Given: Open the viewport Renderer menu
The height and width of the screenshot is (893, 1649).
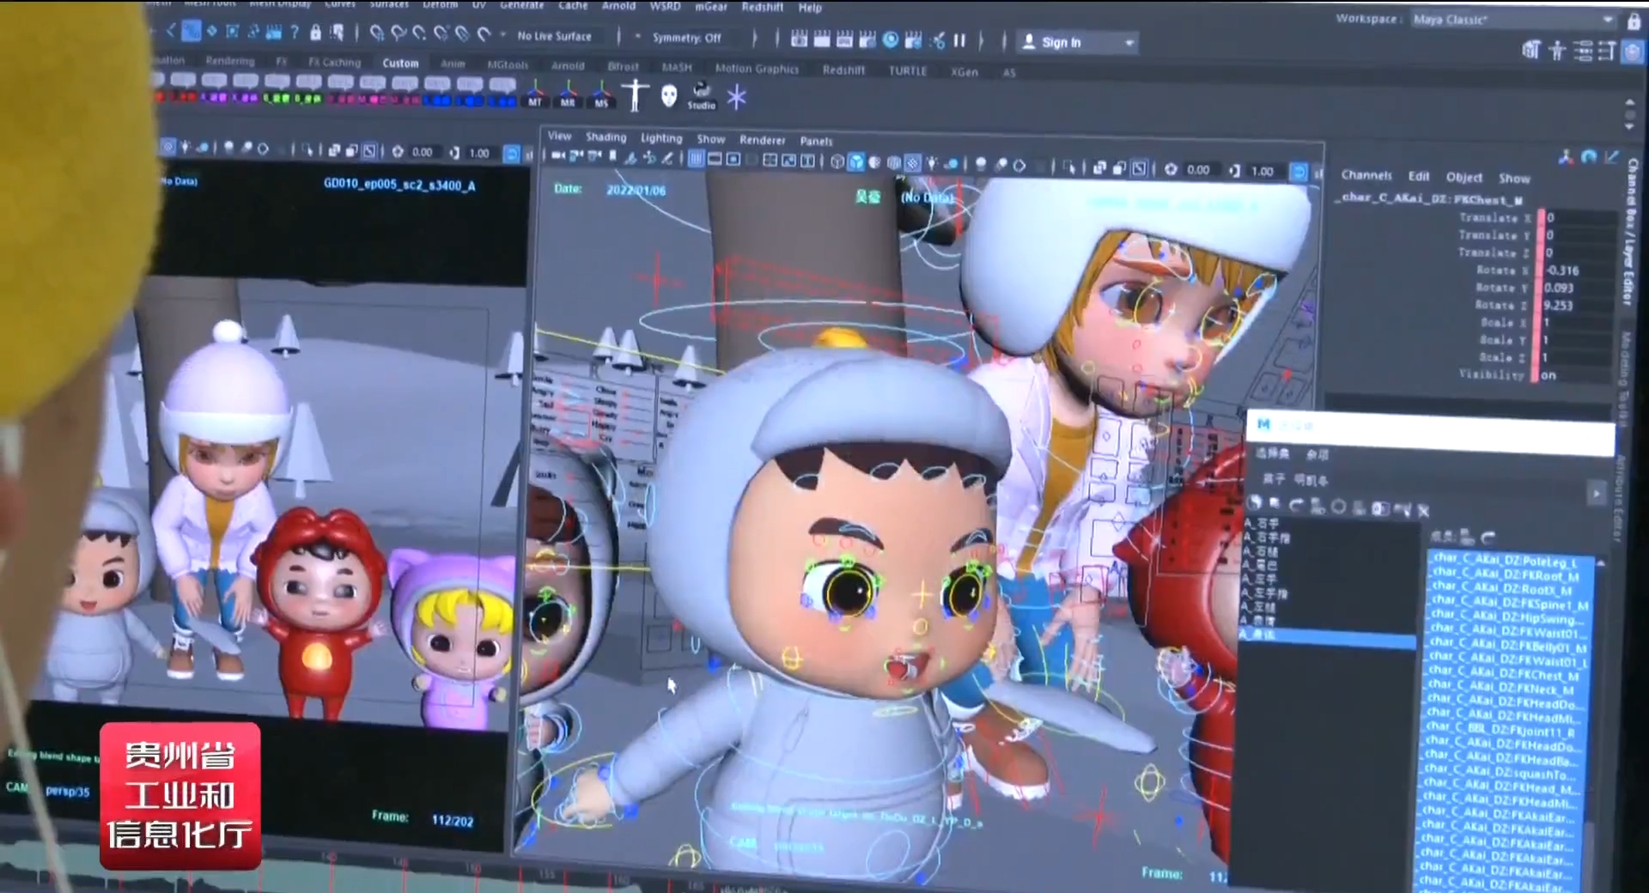Looking at the screenshot, I should coord(762,140).
